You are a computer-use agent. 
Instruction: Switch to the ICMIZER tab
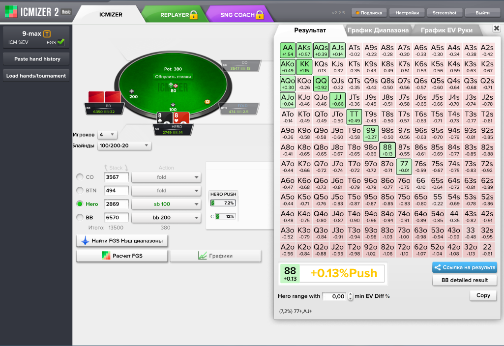coord(111,14)
